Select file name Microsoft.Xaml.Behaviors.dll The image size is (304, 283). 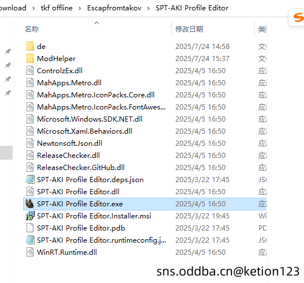pyautogui.click(x=85, y=131)
